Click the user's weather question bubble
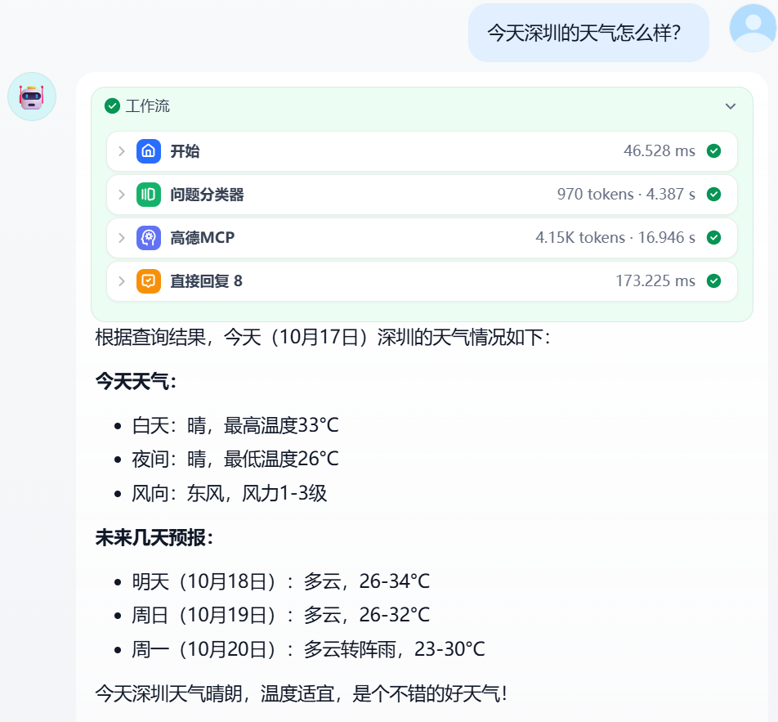 pos(588,31)
